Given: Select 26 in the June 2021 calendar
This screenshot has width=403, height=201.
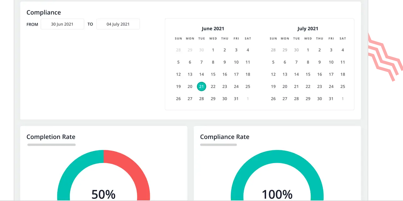Looking at the screenshot, I should (178, 99).
